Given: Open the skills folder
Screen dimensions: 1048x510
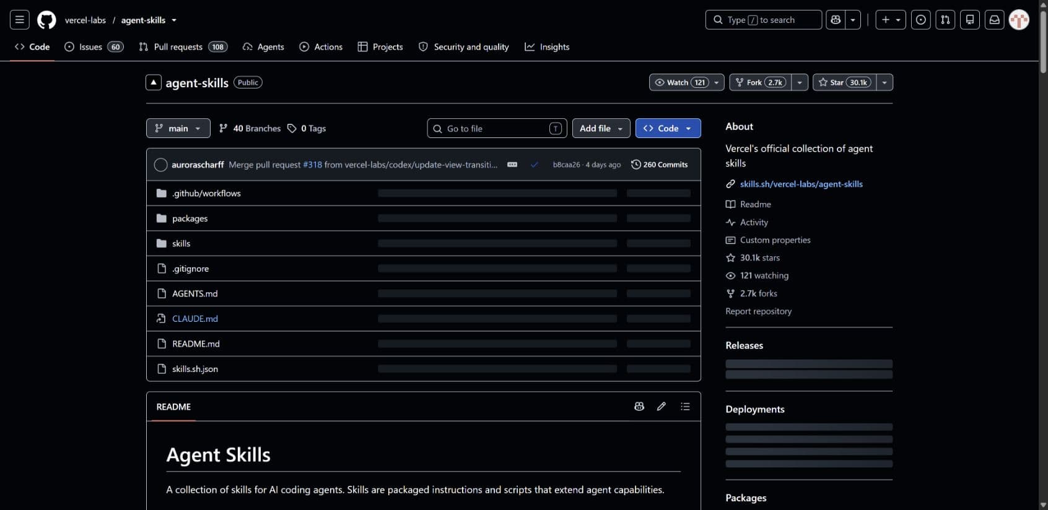Looking at the screenshot, I should pyautogui.click(x=181, y=243).
